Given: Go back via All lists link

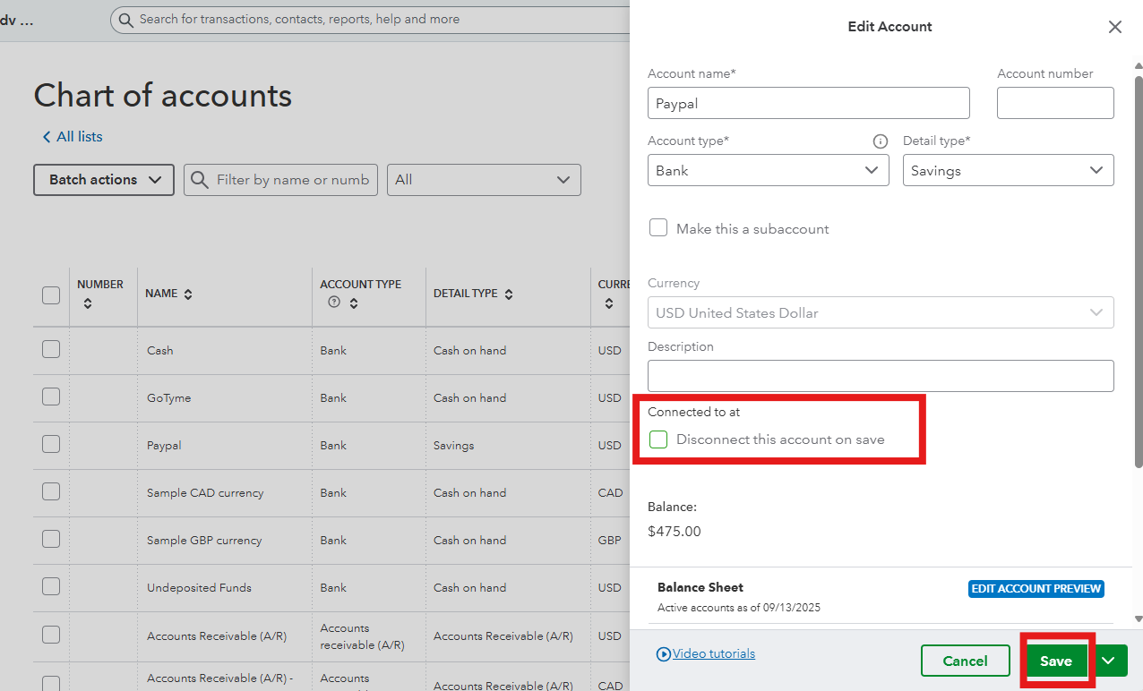Looking at the screenshot, I should pyautogui.click(x=73, y=137).
